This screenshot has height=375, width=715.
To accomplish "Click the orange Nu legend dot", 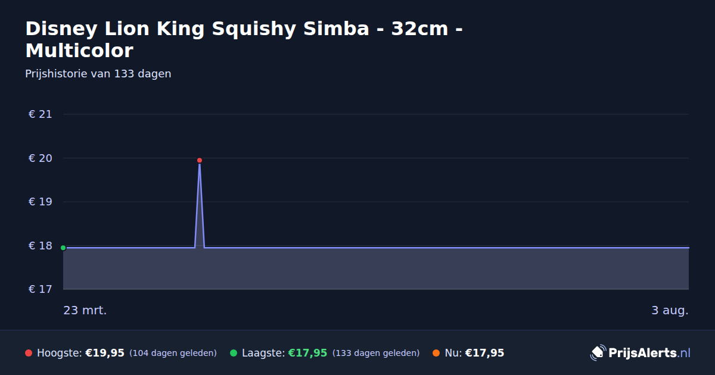I will 436,353.
